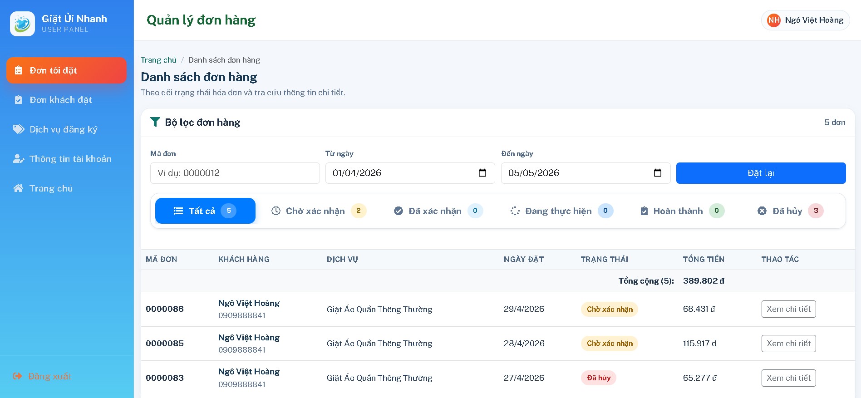
Task: Click the funnel filter icon
Action: click(155, 122)
